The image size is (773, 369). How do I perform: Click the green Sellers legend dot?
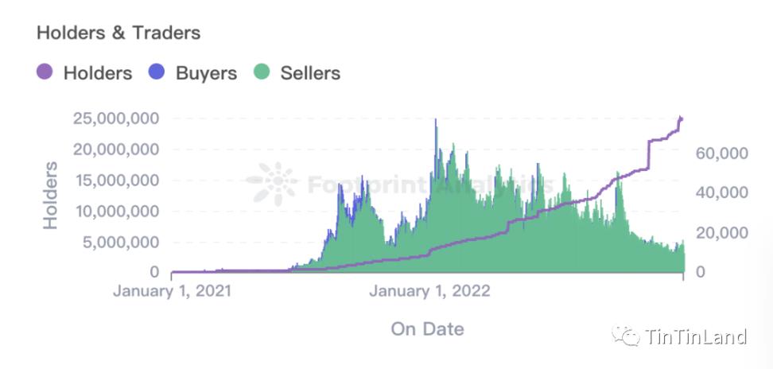pos(262,73)
